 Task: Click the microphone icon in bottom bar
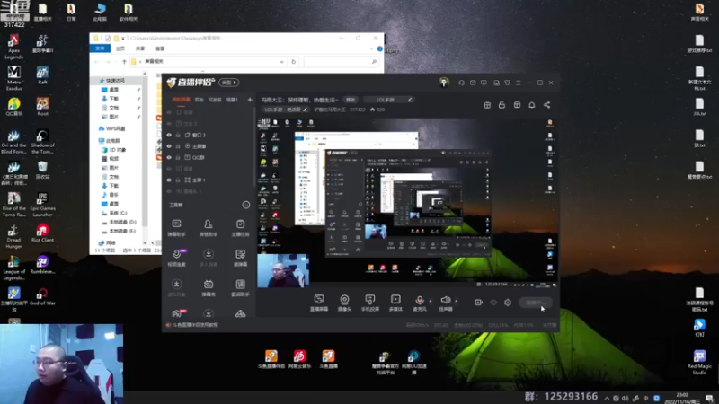click(419, 301)
